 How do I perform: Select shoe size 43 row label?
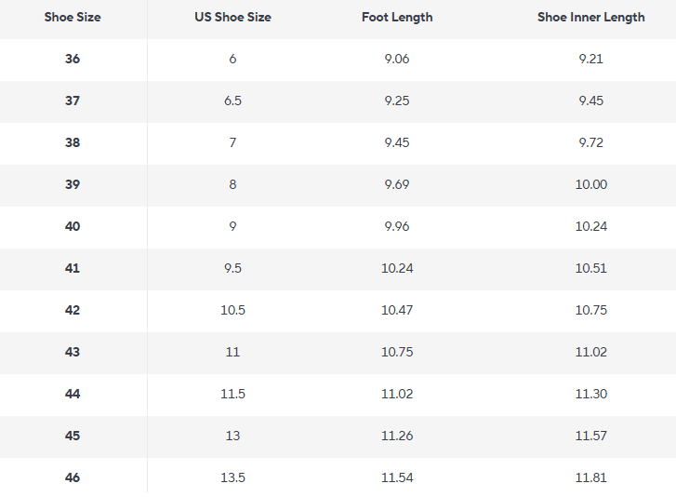pyautogui.click(x=73, y=352)
